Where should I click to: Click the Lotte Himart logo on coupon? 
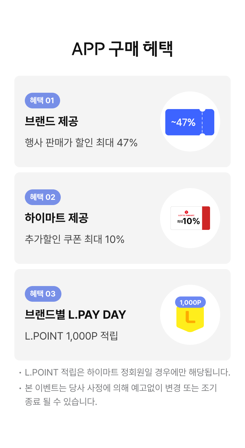187,213
